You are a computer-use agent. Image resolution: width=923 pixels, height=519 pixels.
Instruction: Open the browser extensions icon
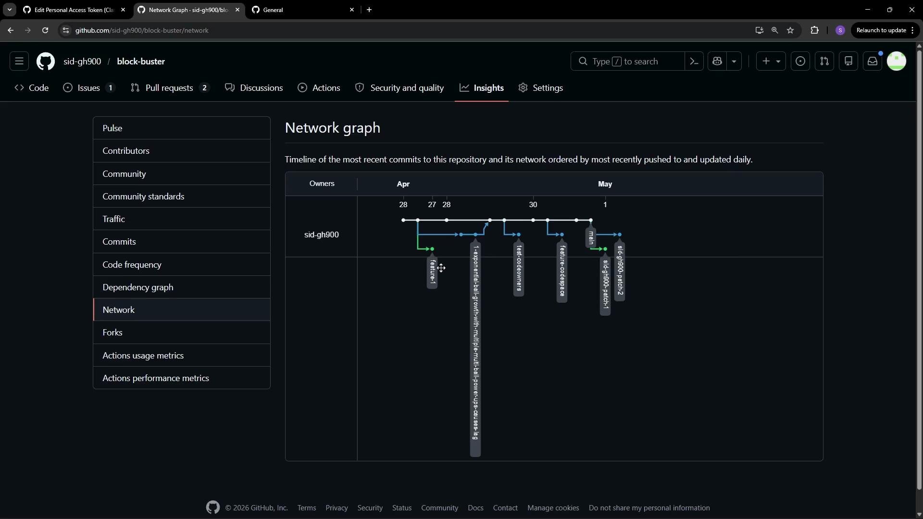point(814,30)
